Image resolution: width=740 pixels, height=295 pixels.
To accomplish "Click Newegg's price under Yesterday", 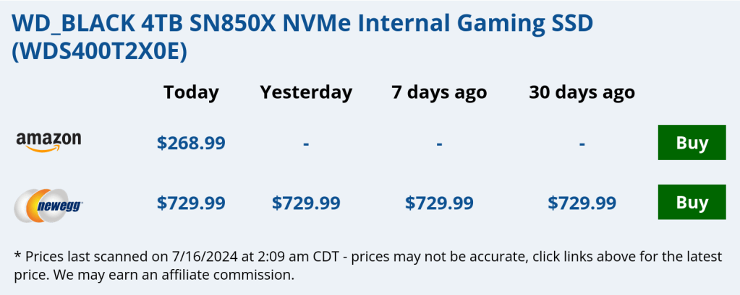I will [306, 203].
